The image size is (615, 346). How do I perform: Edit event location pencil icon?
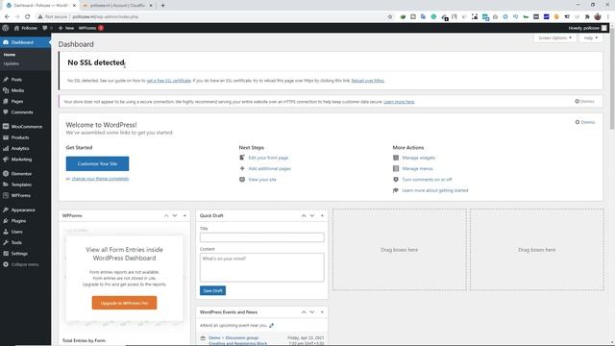[271, 326]
